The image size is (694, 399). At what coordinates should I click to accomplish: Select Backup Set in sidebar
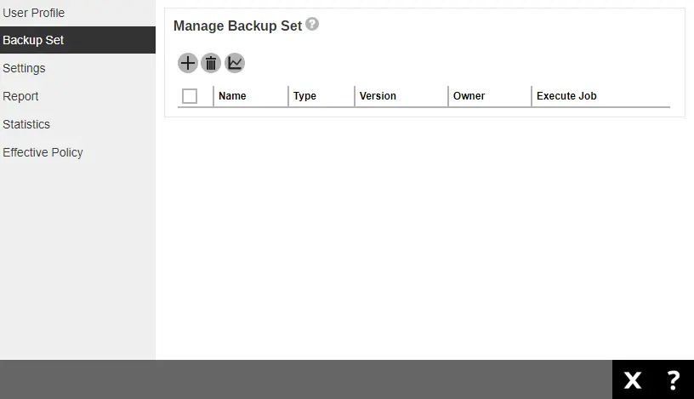click(x=78, y=40)
